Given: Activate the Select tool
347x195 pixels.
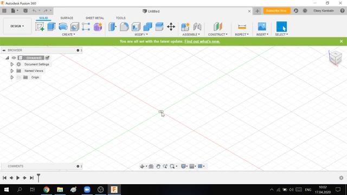Looking at the screenshot, I should click(281, 27).
